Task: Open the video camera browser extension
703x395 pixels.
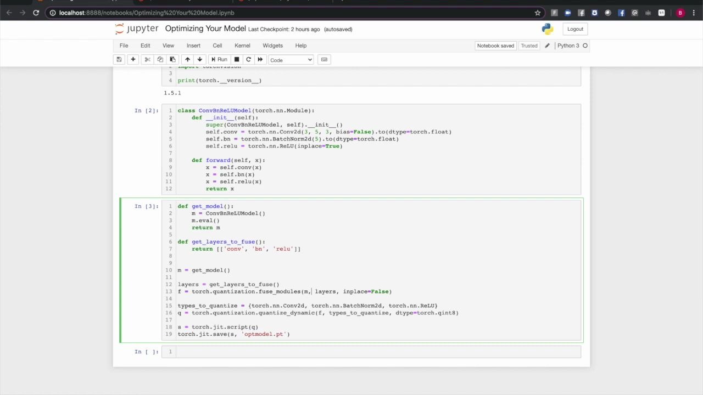Action: [x=567, y=13]
